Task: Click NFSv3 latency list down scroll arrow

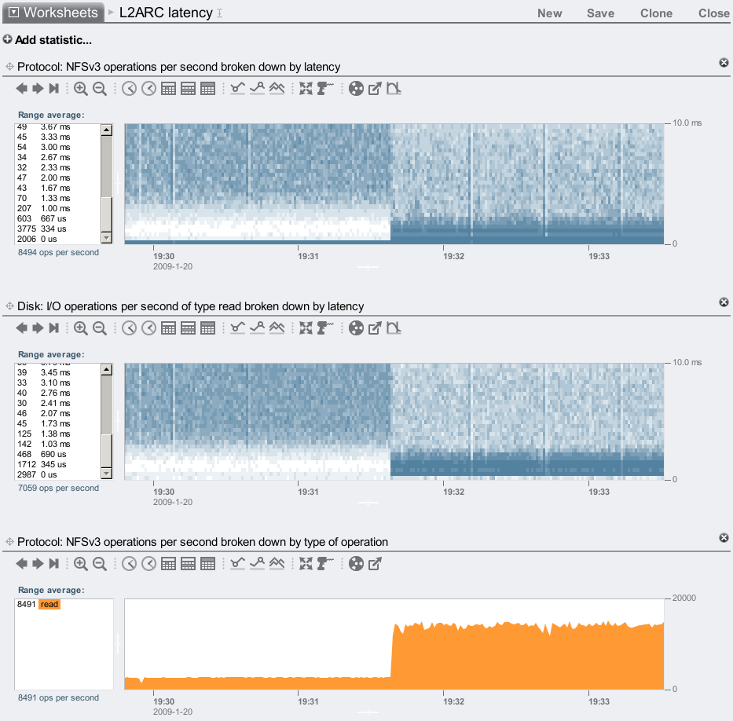Action: point(107,238)
